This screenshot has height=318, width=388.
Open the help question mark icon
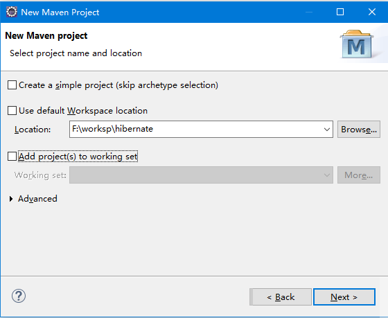[19, 296]
